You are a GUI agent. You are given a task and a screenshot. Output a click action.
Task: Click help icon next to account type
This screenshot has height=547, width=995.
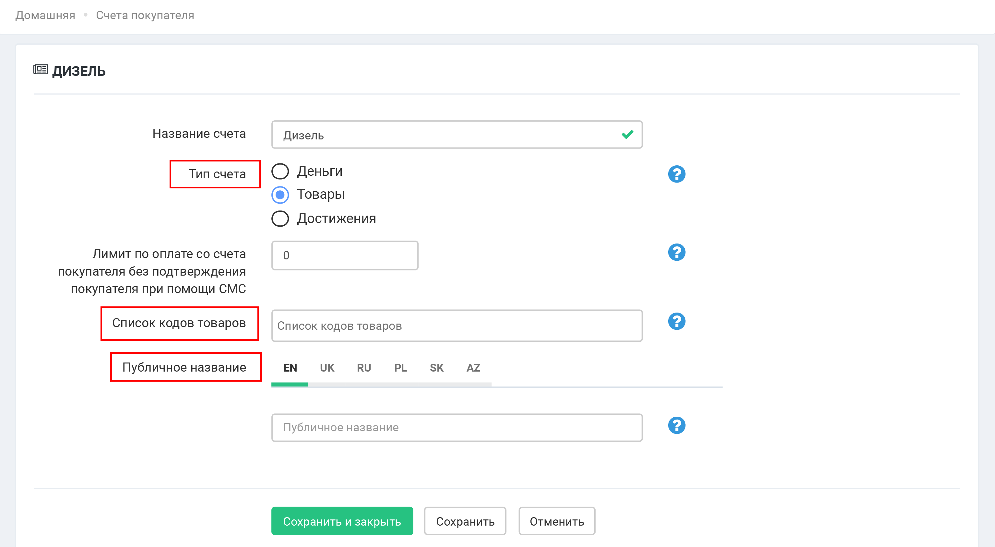coord(676,174)
